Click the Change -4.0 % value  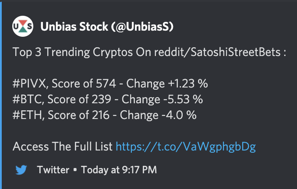click(x=158, y=115)
